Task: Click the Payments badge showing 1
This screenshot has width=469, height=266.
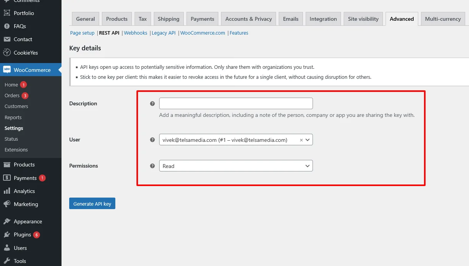Action: (x=42, y=178)
